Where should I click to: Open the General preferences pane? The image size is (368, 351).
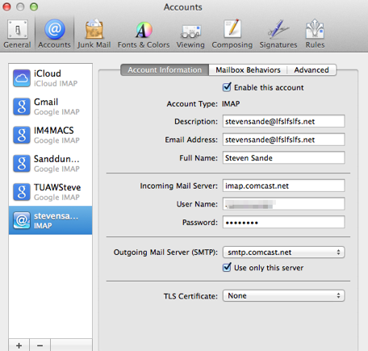[17, 34]
